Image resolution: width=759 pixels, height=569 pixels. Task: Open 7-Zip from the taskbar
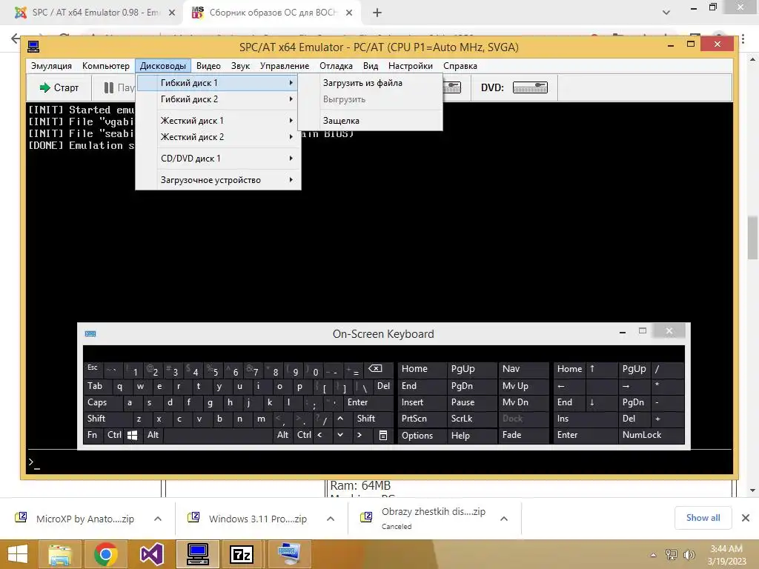pyautogui.click(x=242, y=554)
